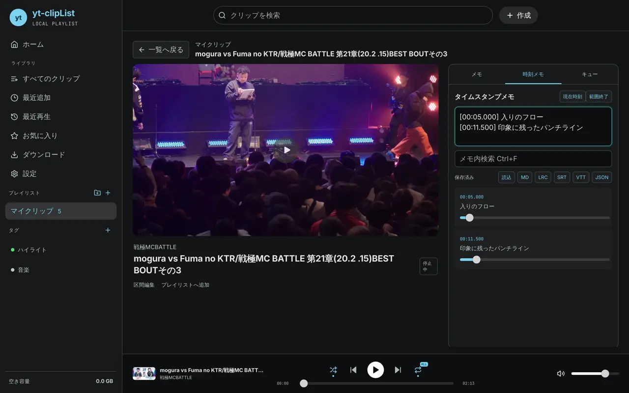Open the ホーム page
The height and width of the screenshot is (393, 629).
61,44
